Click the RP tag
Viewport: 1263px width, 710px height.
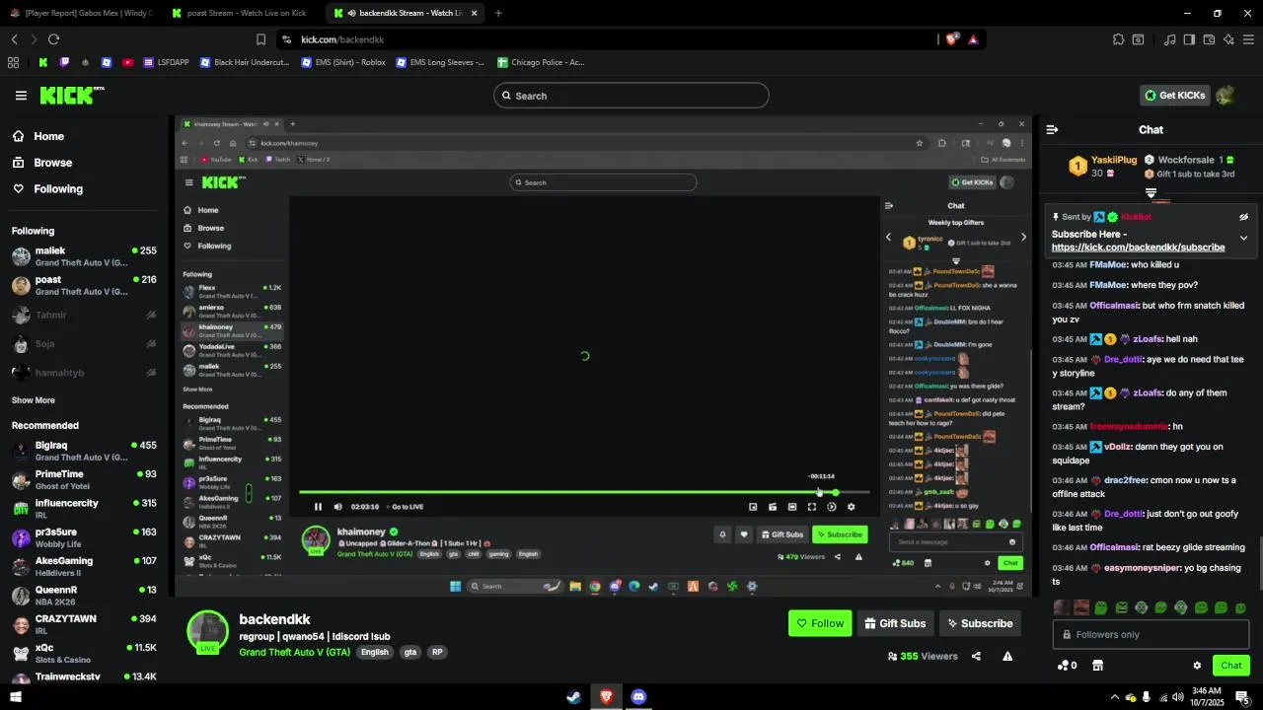[437, 652]
